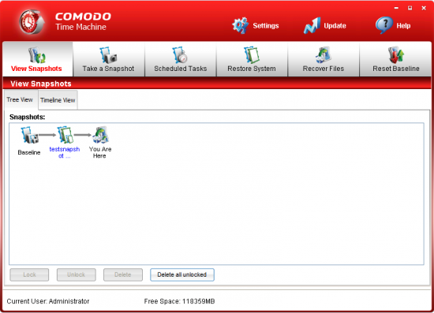Select the Baseline snapshot icon

tap(29, 135)
